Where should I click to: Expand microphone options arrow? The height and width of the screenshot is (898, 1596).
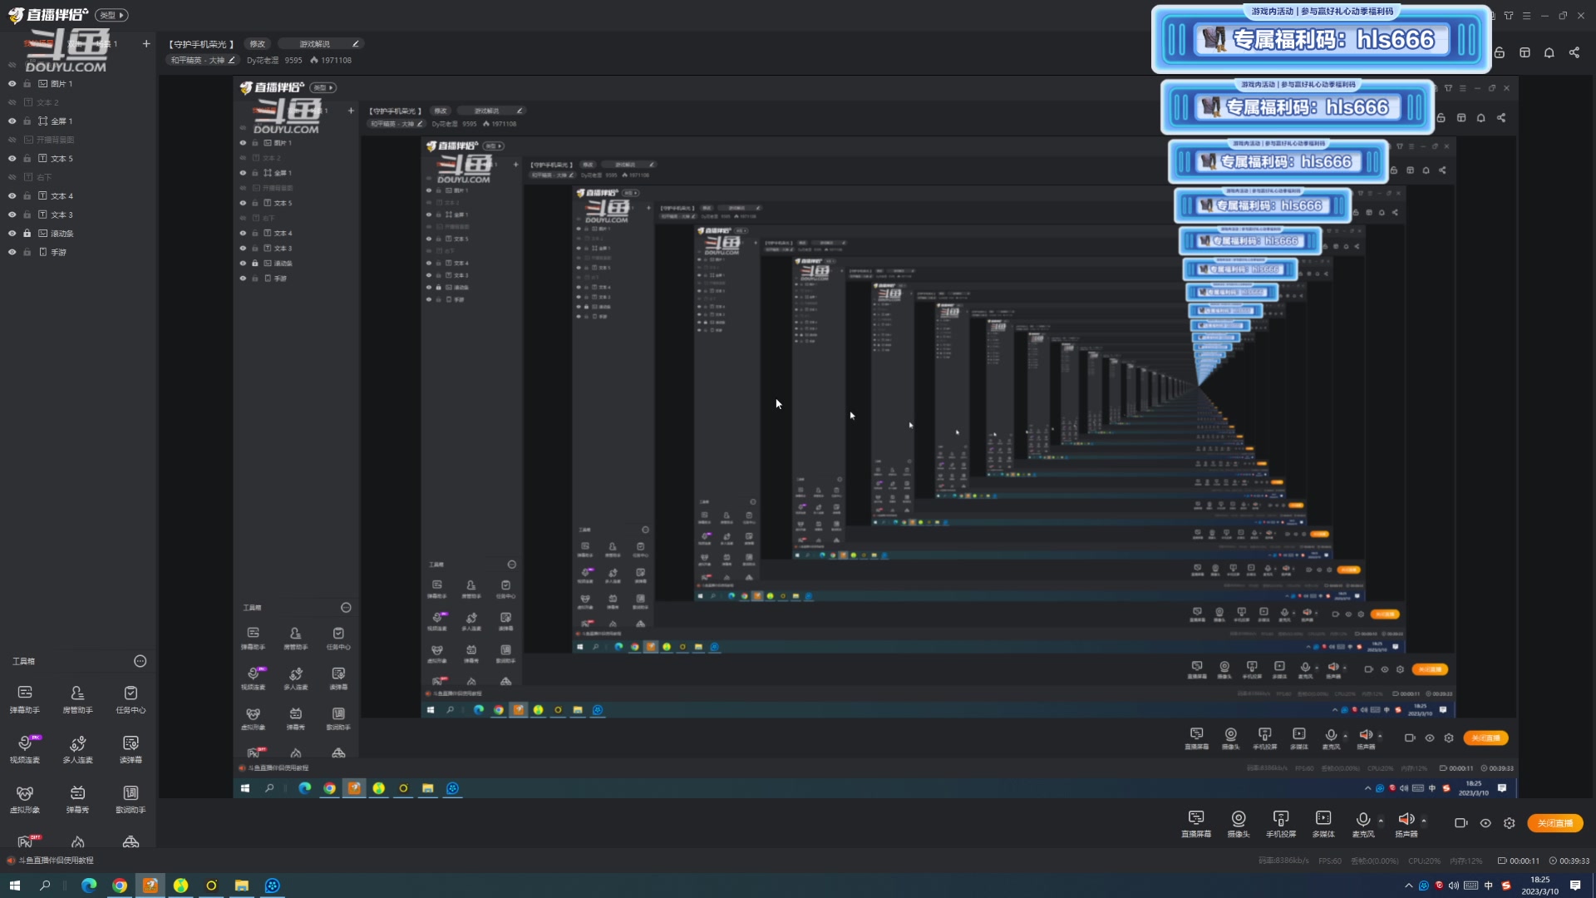click(1381, 821)
